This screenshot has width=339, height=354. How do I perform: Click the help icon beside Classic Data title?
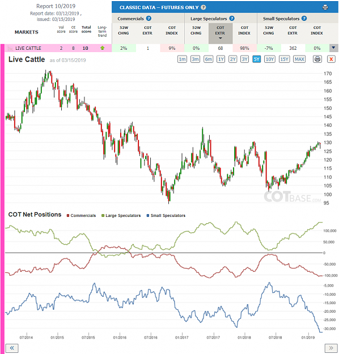(x=204, y=7)
